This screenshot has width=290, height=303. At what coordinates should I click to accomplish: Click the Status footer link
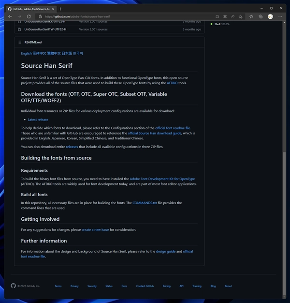[x=109, y=286]
